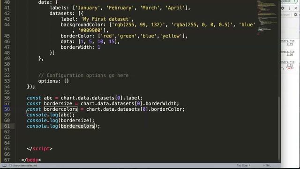Click the code minimap preview
This screenshot has width=300, height=169.
click(x=267, y=18)
